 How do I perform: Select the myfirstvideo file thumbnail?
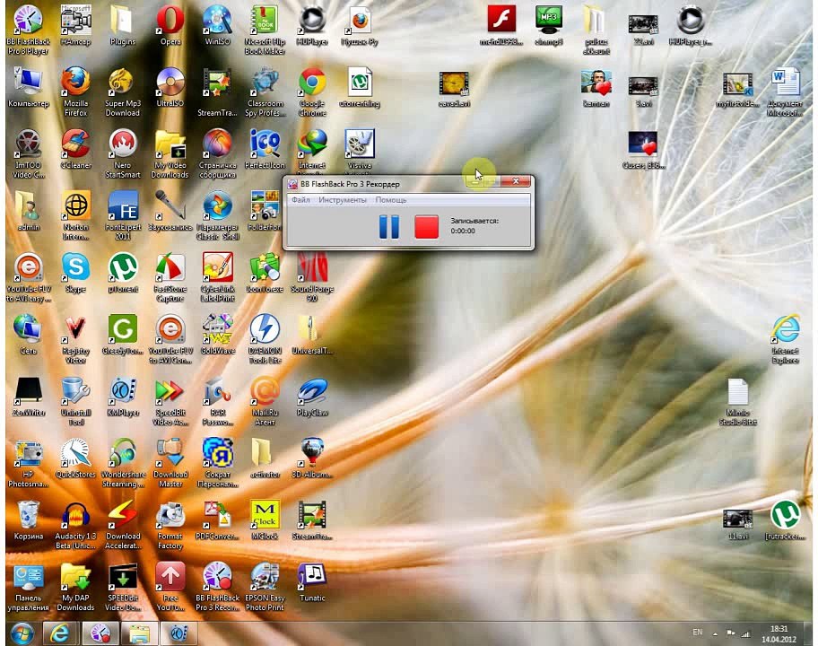click(x=737, y=90)
